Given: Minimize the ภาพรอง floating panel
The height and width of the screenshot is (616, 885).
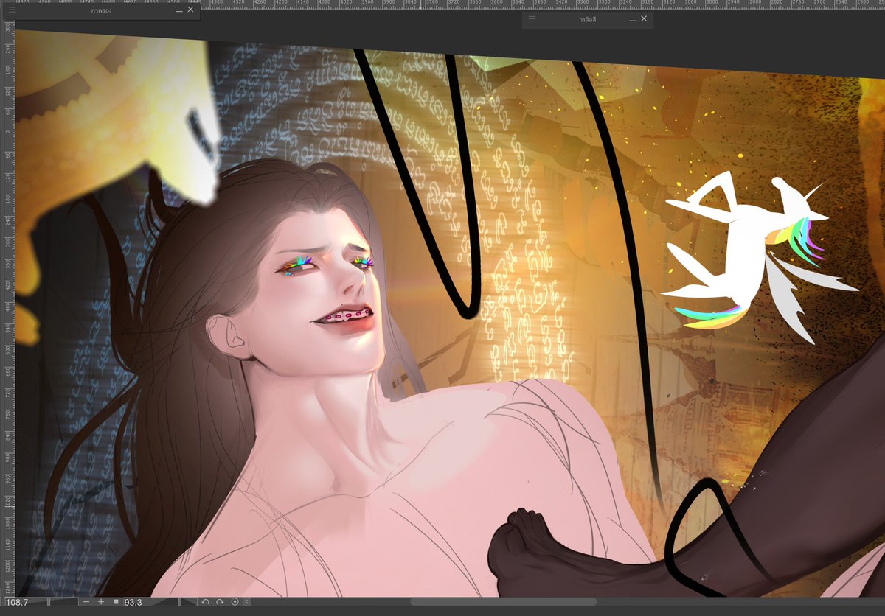Looking at the screenshot, I should pos(179,11).
